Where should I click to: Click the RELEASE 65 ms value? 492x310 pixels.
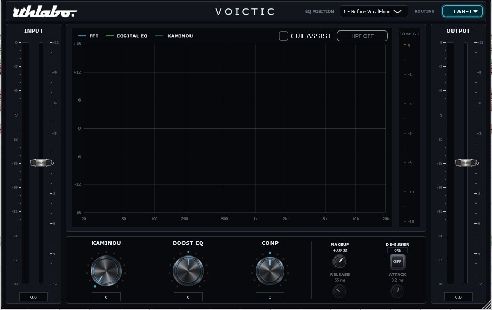click(340, 280)
